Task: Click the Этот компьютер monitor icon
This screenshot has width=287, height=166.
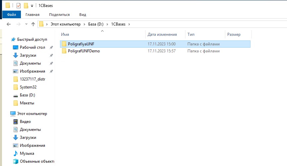Action: (x=13, y=114)
